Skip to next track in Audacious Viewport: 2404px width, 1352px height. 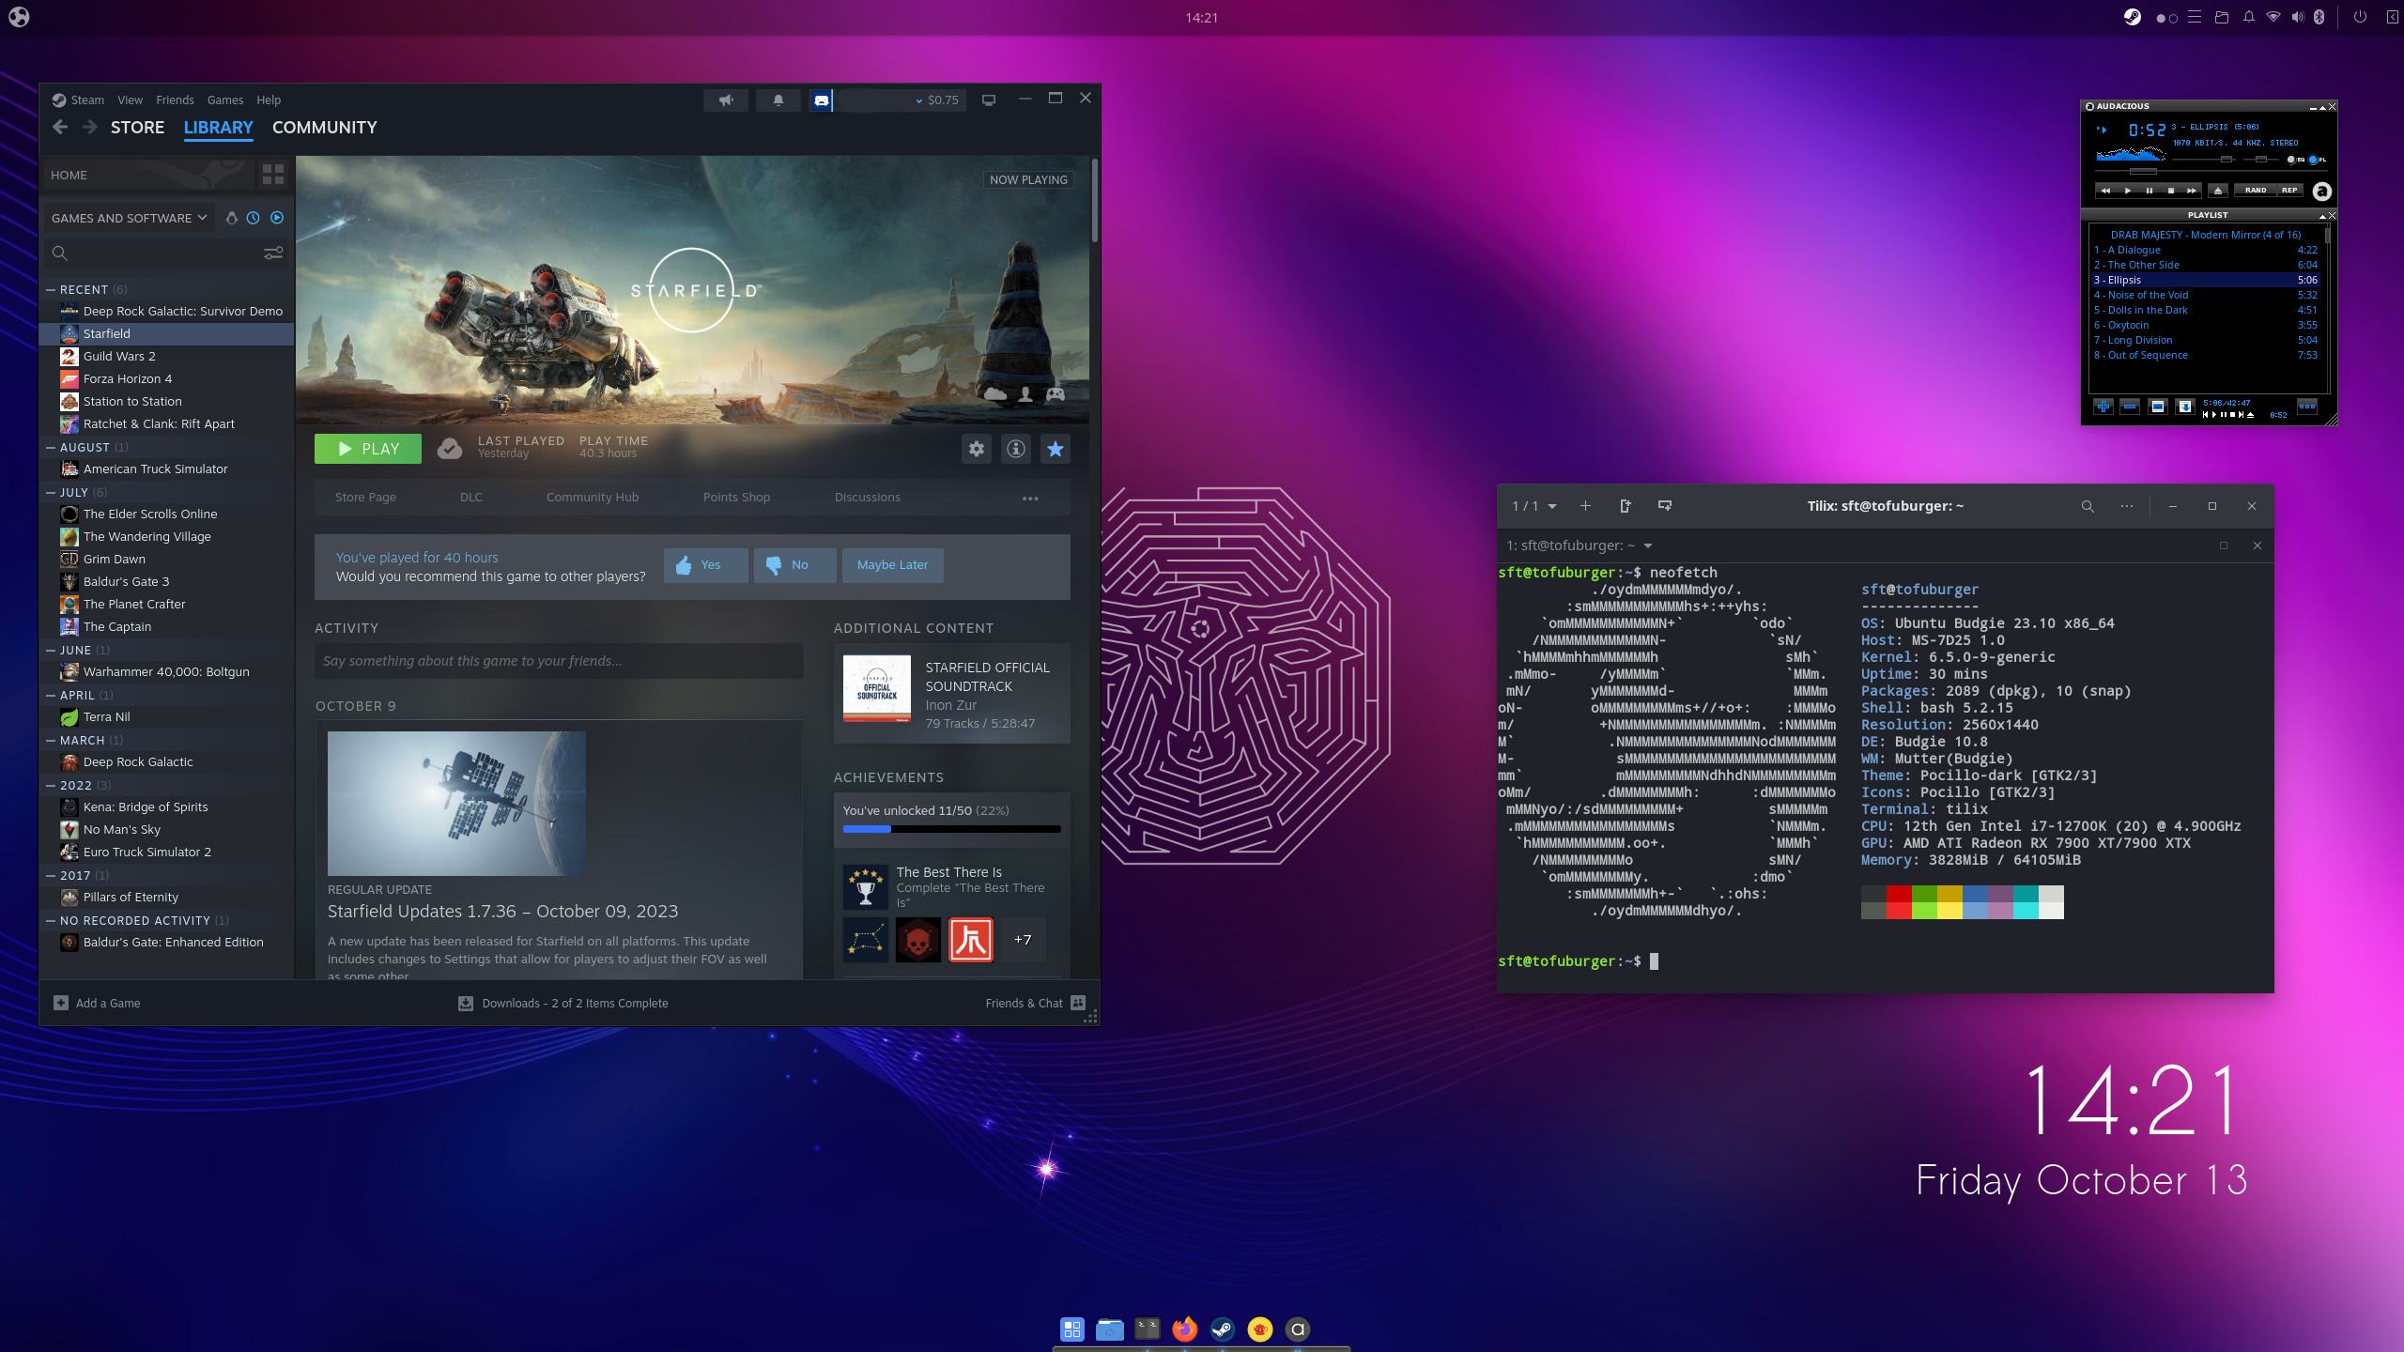2191,191
